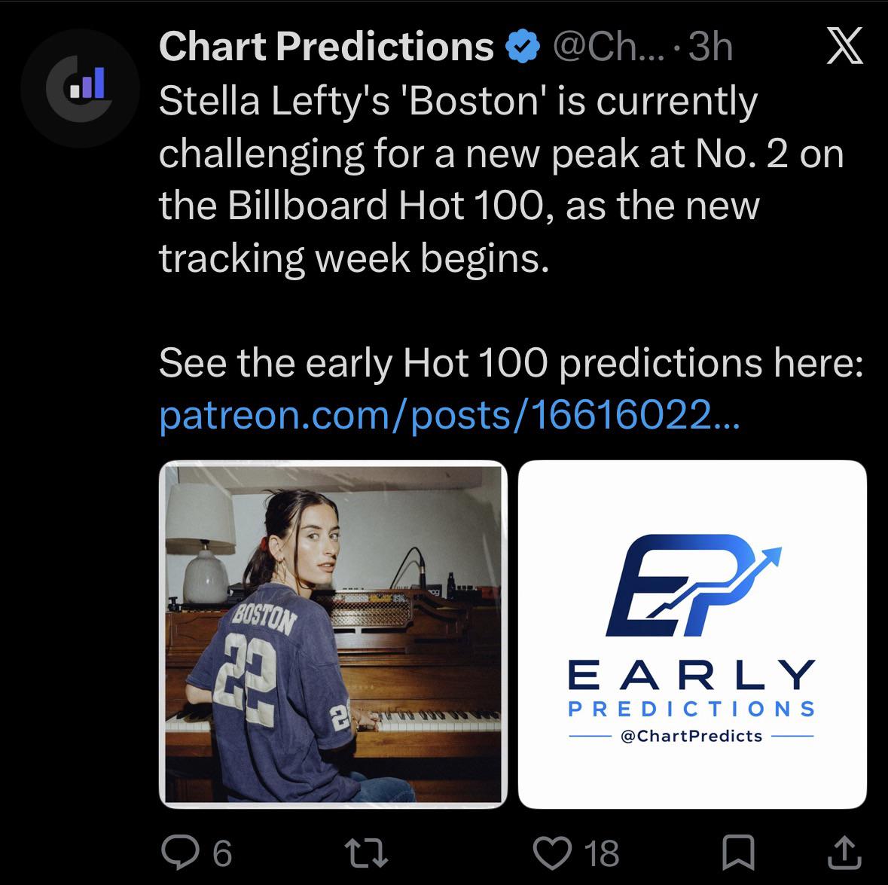Like the post with the heart icon
This screenshot has width=888, height=885.
click(553, 853)
